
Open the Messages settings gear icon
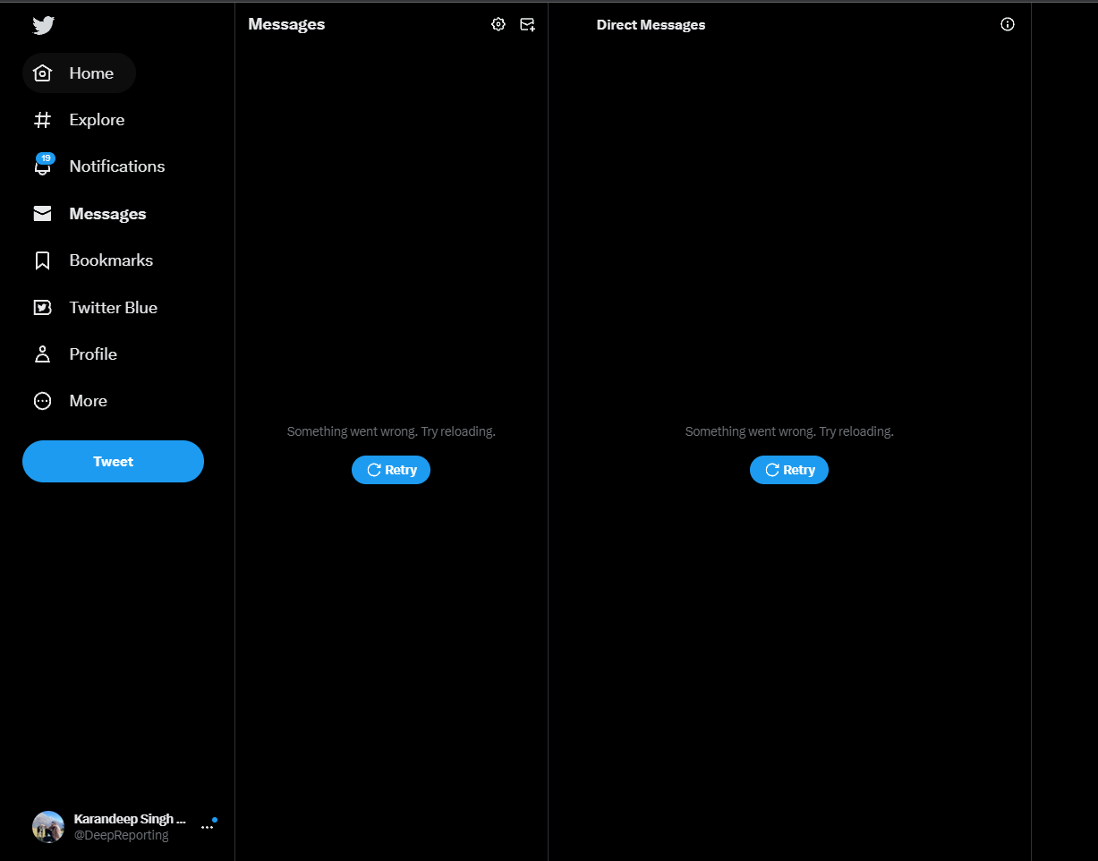pos(498,24)
